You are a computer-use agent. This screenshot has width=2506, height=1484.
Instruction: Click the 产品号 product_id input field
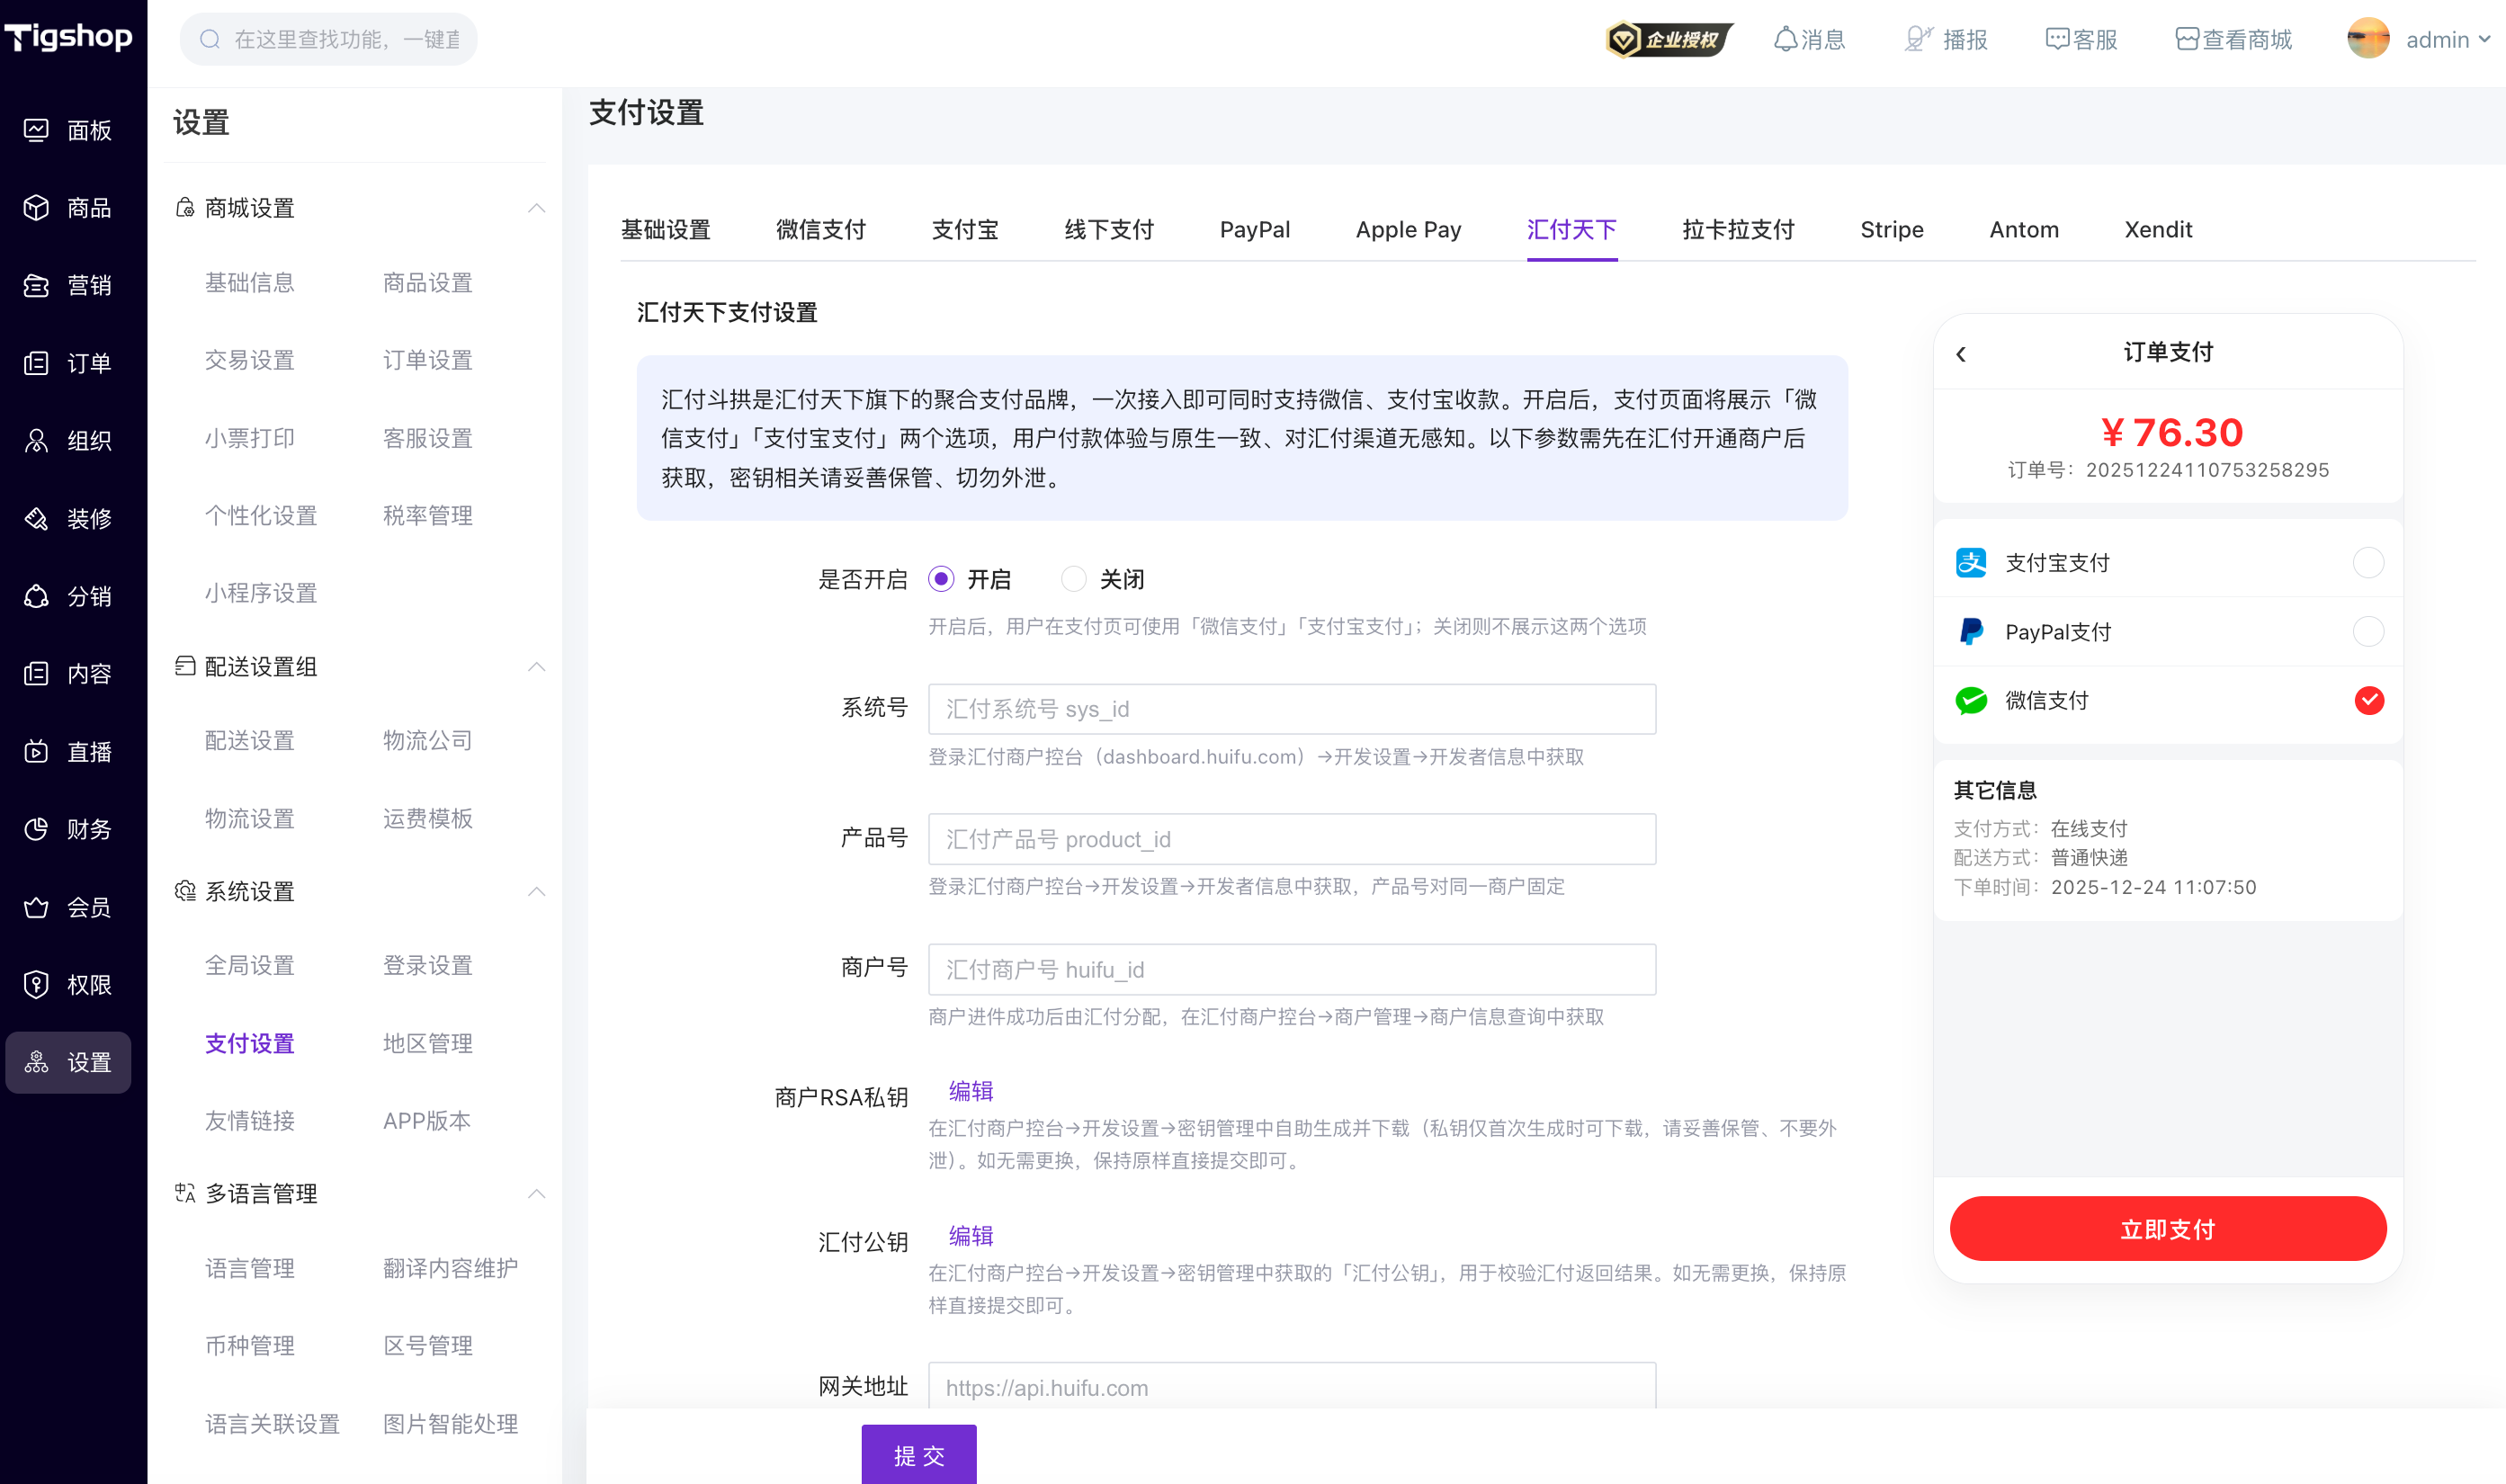1291,839
